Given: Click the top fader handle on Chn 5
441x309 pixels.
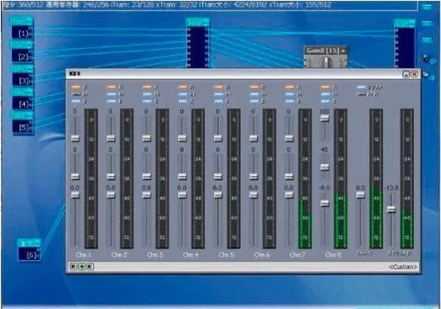Looking at the screenshot, I should coord(218,138).
